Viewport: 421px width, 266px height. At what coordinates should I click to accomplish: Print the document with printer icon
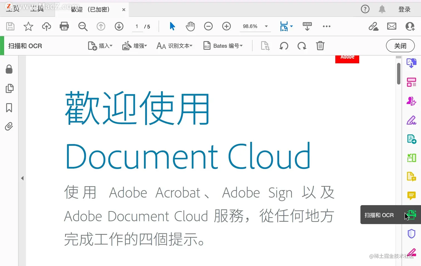64,26
